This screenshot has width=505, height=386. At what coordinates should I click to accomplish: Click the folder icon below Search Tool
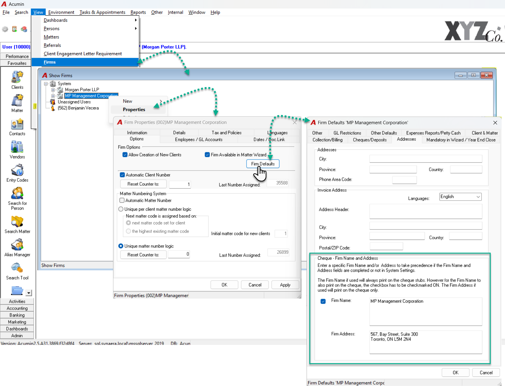[x=17, y=291]
